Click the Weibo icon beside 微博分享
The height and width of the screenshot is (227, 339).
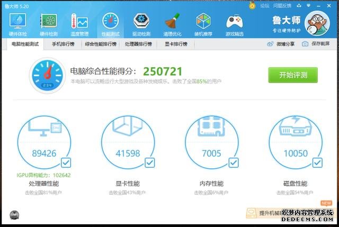tap(270, 44)
